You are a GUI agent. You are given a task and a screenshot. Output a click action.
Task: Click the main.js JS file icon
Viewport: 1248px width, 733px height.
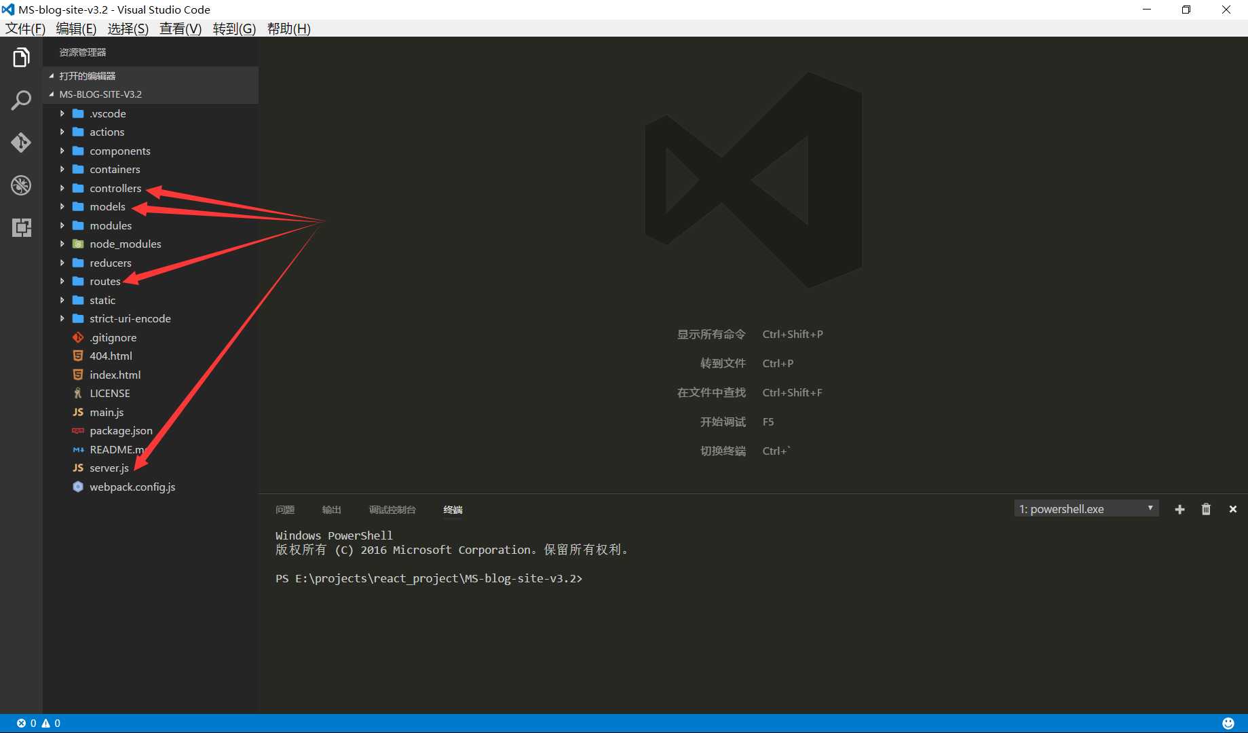pyautogui.click(x=78, y=412)
